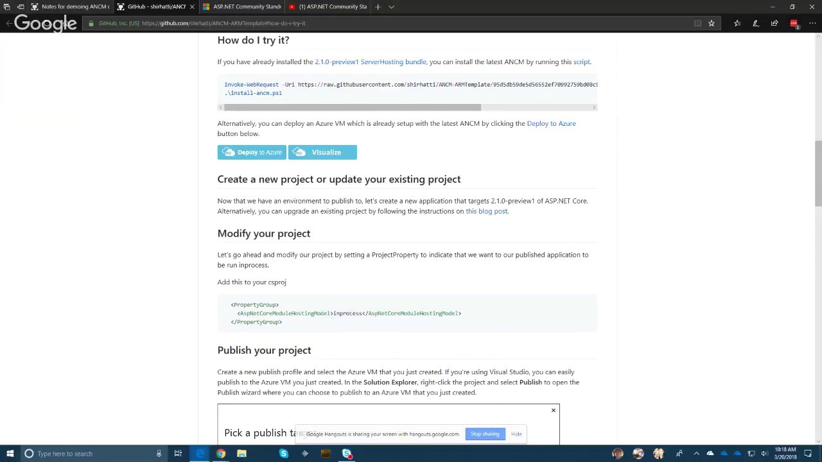Open Edge settings and more menu

click(x=812, y=23)
